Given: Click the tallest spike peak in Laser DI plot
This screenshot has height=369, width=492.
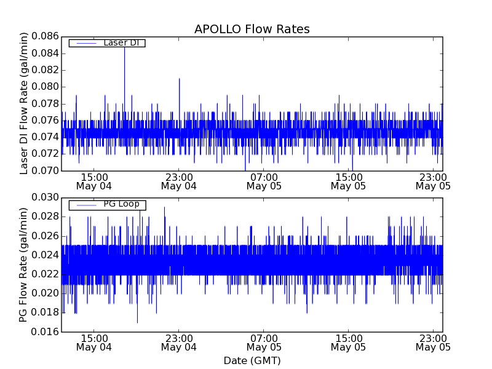Looking at the screenshot, I should tap(124, 46).
